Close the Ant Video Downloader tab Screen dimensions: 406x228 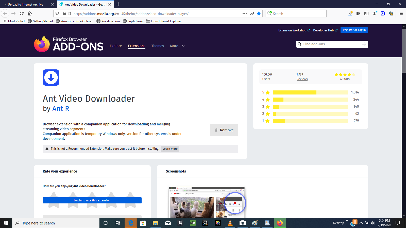click(110, 4)
